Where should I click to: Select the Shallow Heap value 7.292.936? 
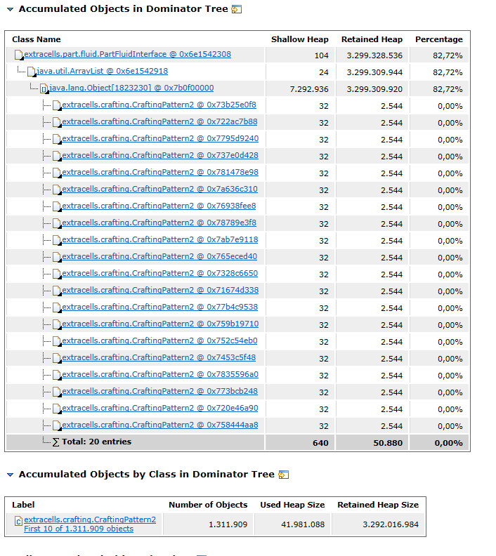click(x=309, y=89)
